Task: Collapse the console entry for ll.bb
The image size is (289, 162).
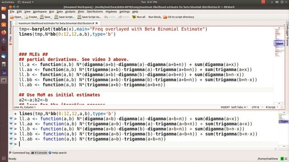Action: point(11,134)
